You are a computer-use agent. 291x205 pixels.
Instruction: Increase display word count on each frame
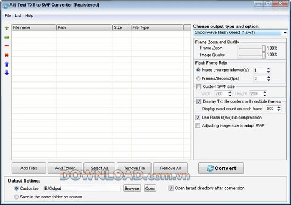tap(279, 107)
